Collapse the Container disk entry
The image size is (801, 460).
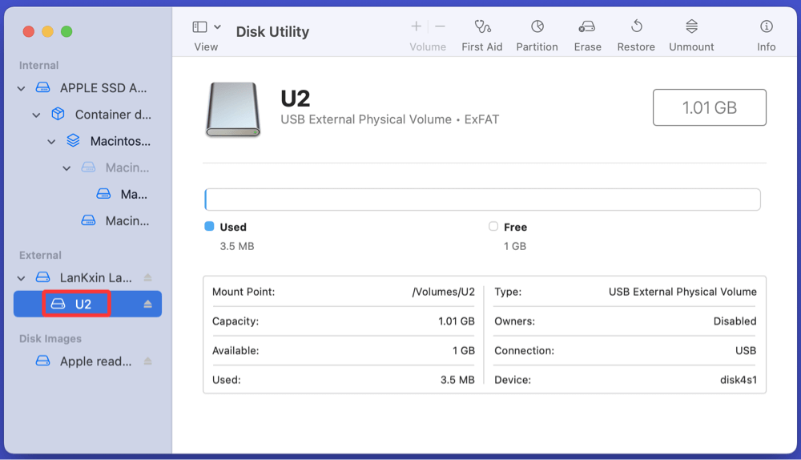[36, 115]
